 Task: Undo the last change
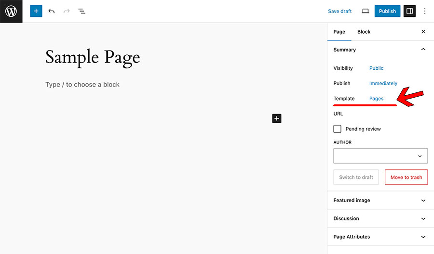[52, 11]
